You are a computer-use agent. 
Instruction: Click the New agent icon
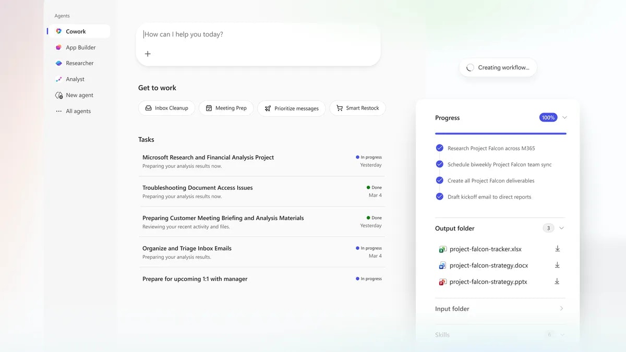click(58, 95)
